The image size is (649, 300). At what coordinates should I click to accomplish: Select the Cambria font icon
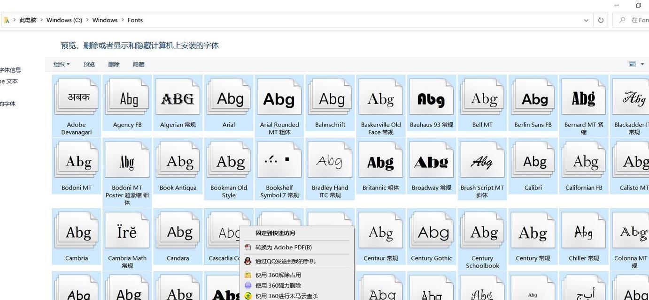77,230
